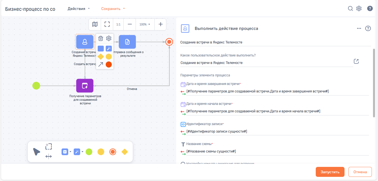Expand the Сохранить dropdown

tap(112, 9)
